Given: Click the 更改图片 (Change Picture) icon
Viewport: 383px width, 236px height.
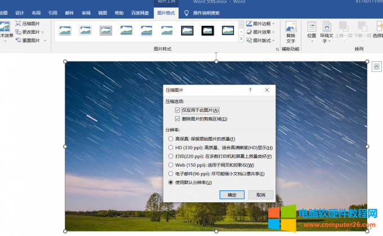Looking at the screenshot, I should 19,32.
